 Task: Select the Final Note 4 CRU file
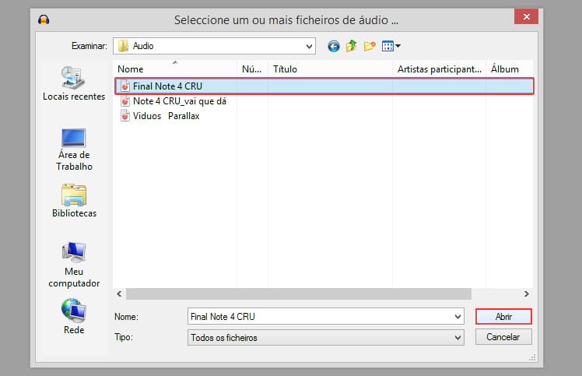click(324, 86)
